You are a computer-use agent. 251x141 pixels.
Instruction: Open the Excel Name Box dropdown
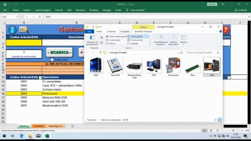[16, 16]
